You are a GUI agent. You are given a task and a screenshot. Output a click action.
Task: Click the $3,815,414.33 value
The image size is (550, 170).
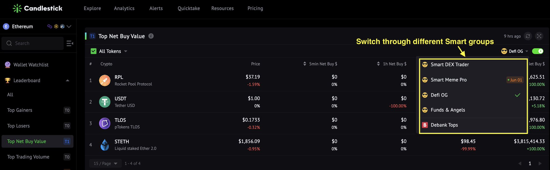pos(529,141)
